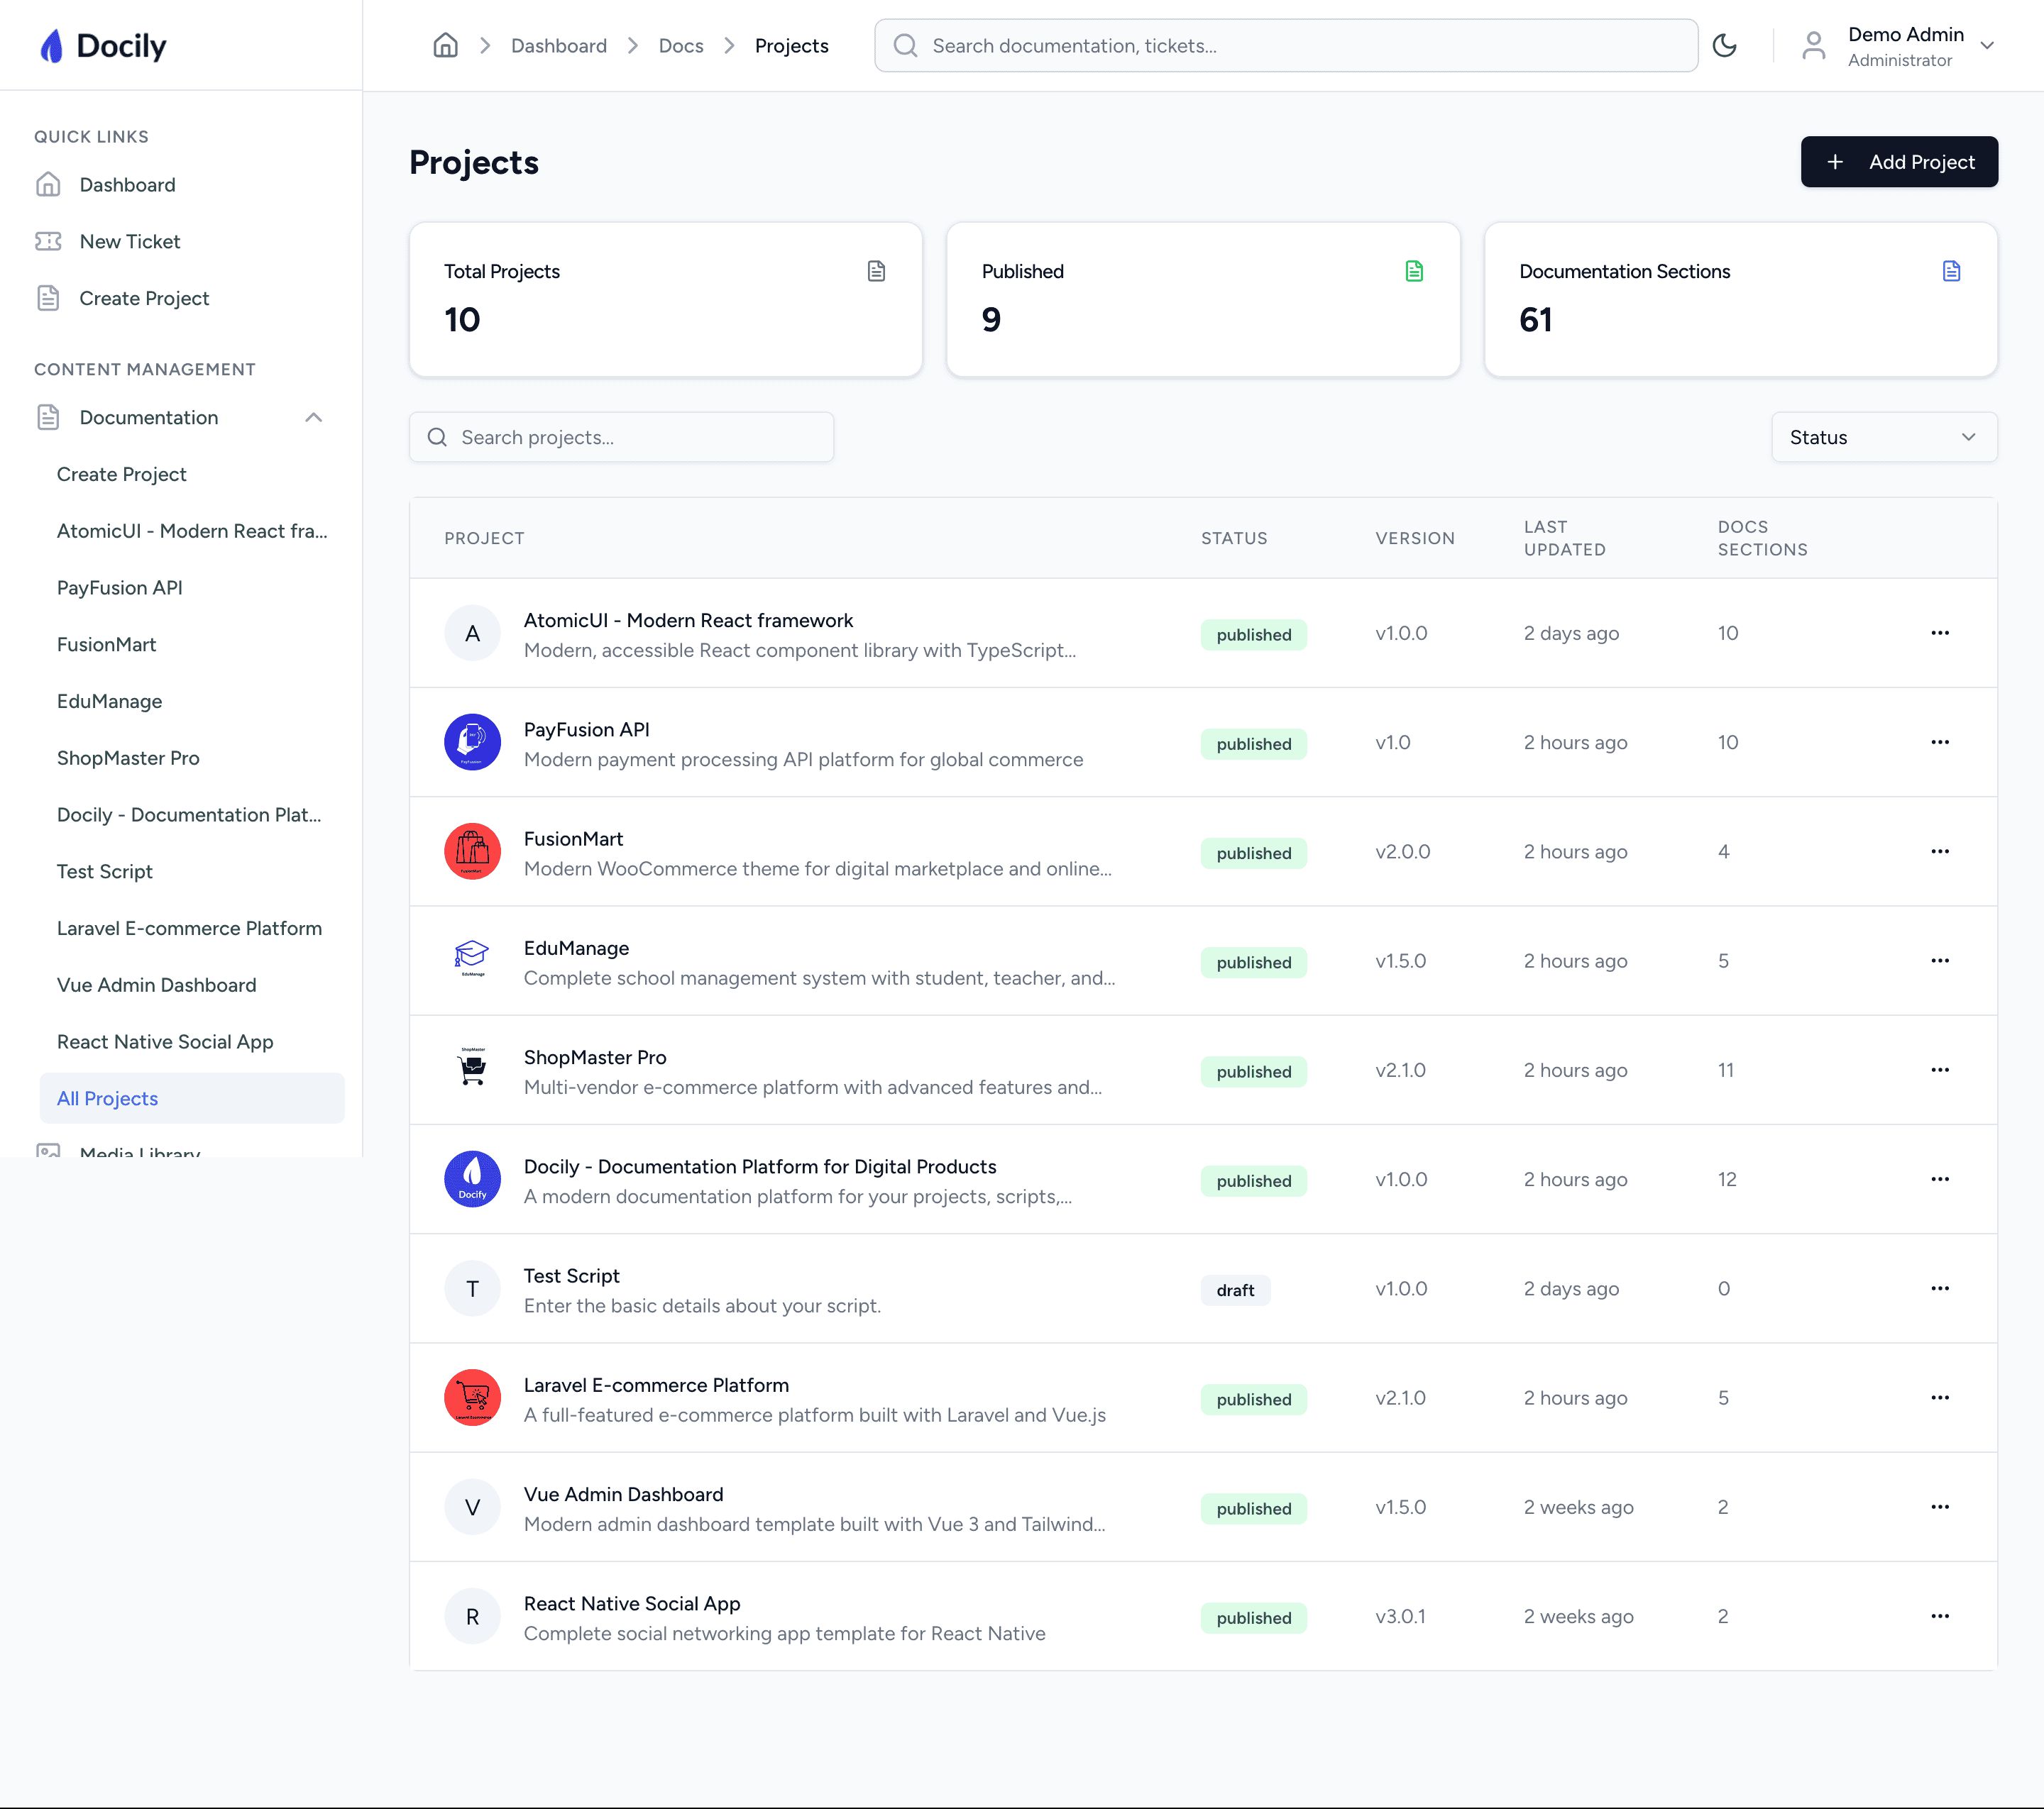Click DOCS SECTIONS column header
This screenshot has height=1809, width=2044.
click(1762, 538)
